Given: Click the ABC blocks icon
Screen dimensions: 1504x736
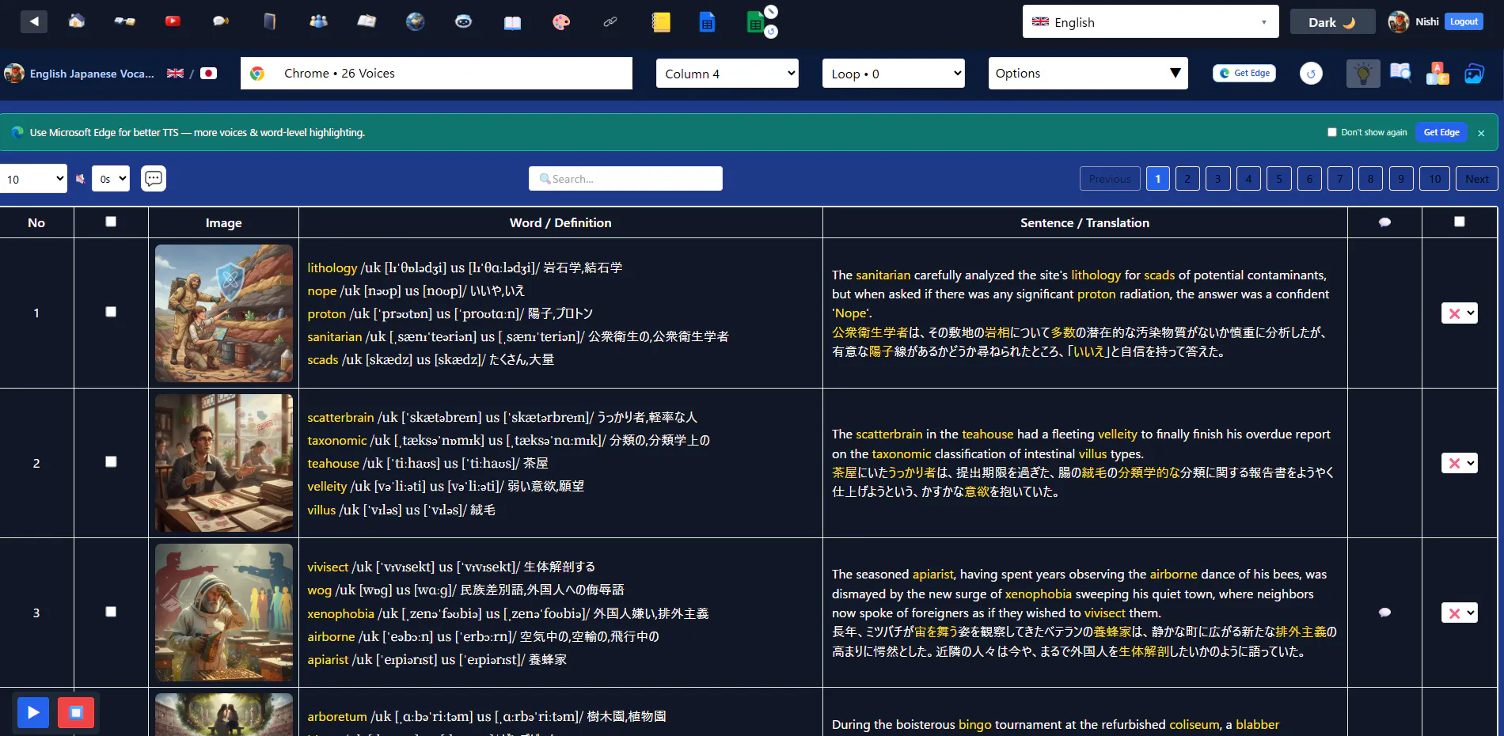Looking at the screenshot, I should [x=1437, y=74].
